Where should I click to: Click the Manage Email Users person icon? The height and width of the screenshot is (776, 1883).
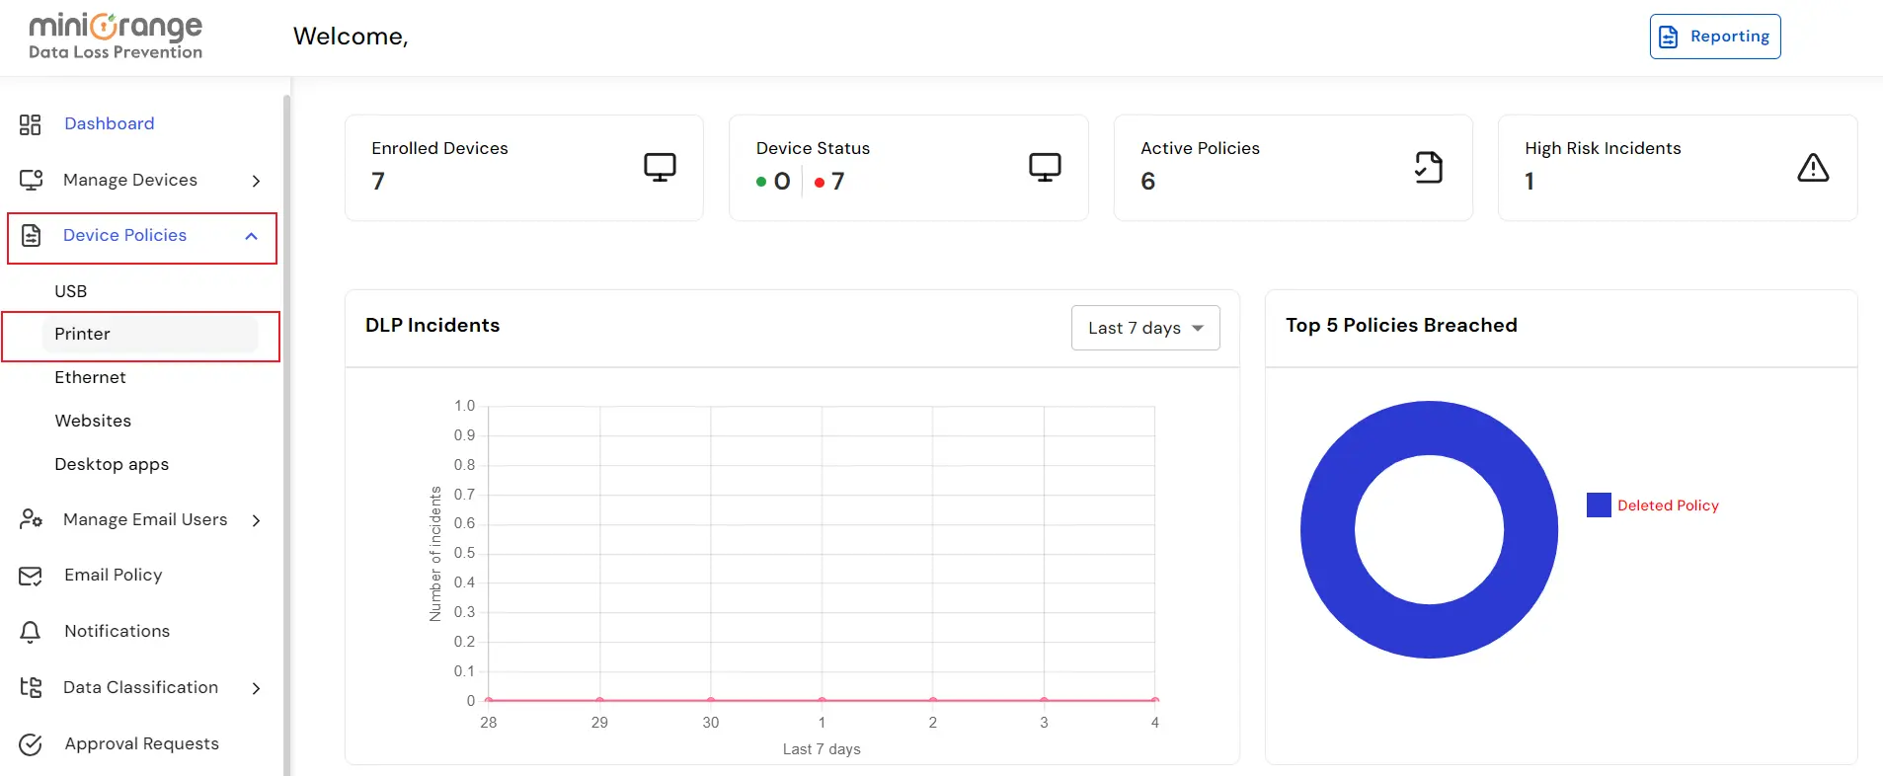31,519
